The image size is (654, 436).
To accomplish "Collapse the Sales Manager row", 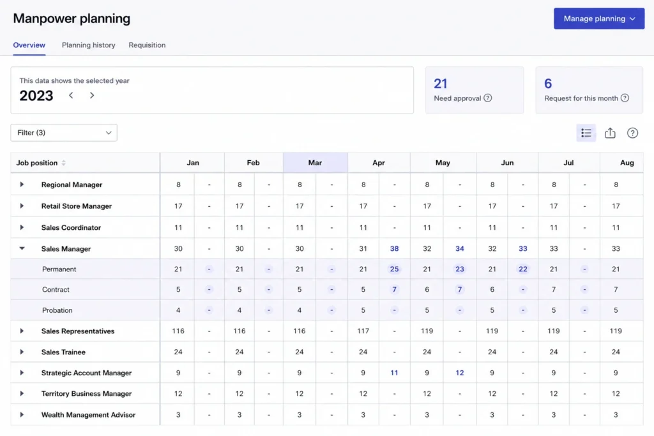I will (22, 248).
